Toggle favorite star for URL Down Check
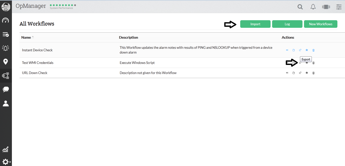 (x=307, y=73)
